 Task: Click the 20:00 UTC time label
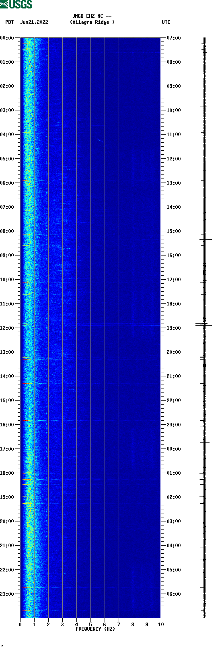click(174, 352)
